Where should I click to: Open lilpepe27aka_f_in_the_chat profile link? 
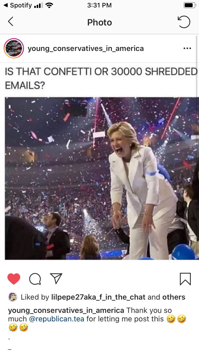tap(98, 297)
